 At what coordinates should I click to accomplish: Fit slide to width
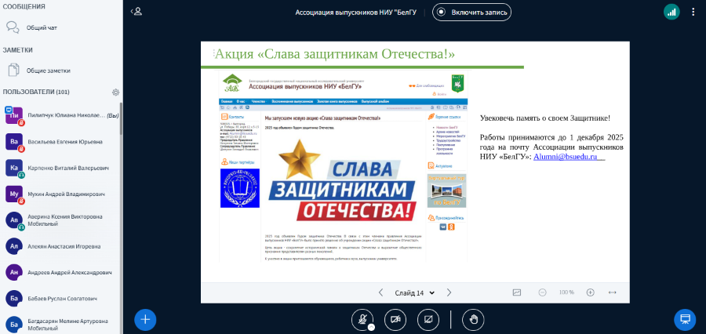click(612, 292)
